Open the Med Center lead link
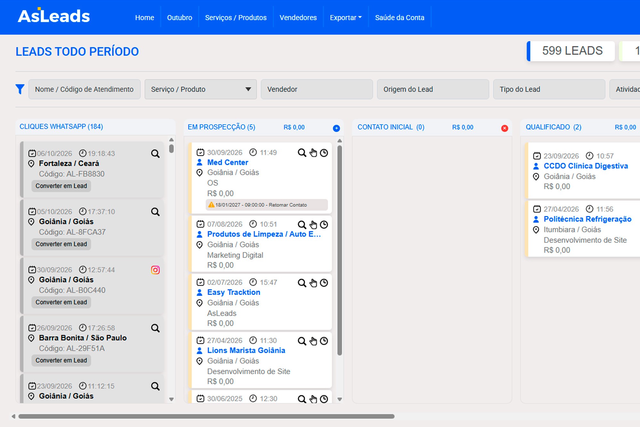This screenshot has width=640, height=427. tap(228, 162)
